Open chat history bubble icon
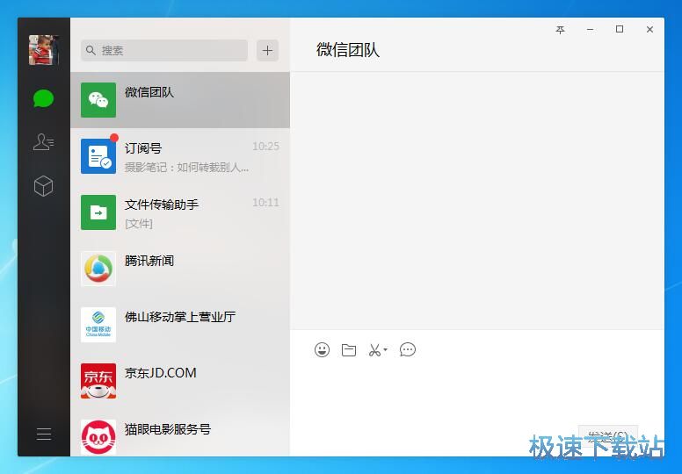 (408, 349)
